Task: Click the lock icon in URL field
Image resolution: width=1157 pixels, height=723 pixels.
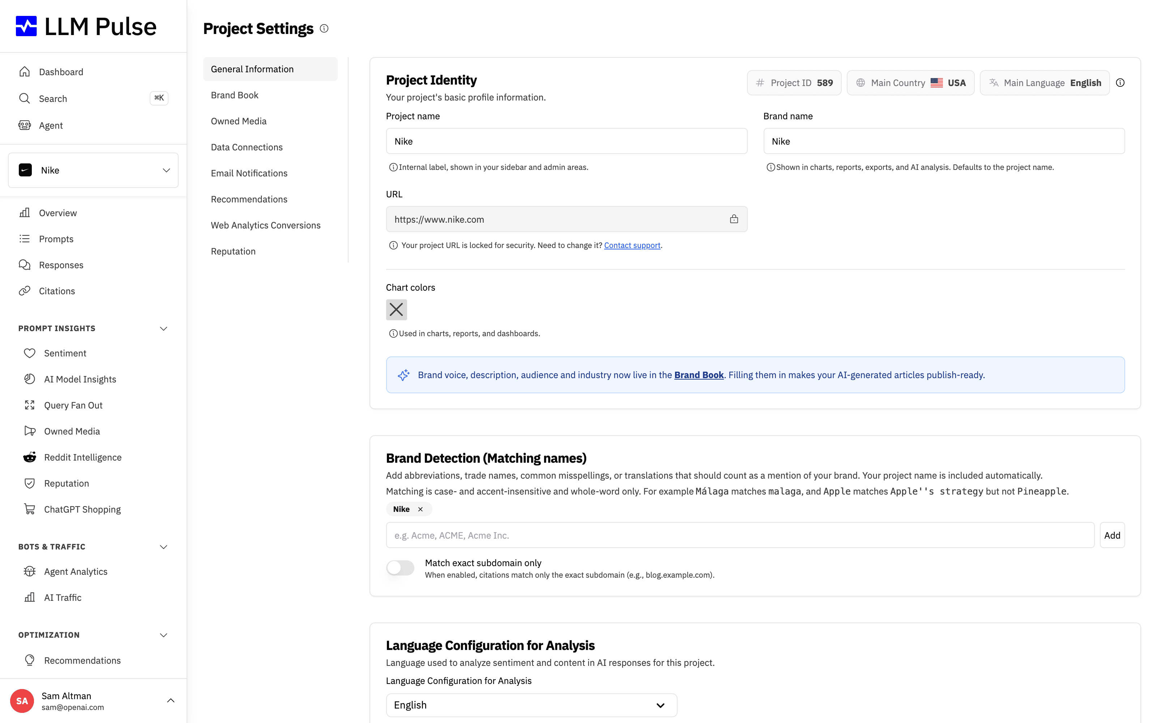Action: (x=734, y=219)
